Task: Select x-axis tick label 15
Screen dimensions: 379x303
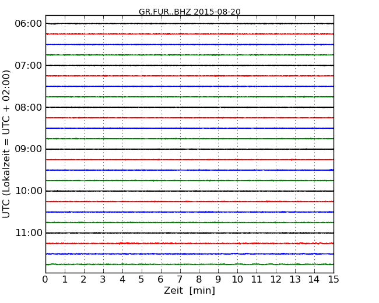Action: pos(334,280)
